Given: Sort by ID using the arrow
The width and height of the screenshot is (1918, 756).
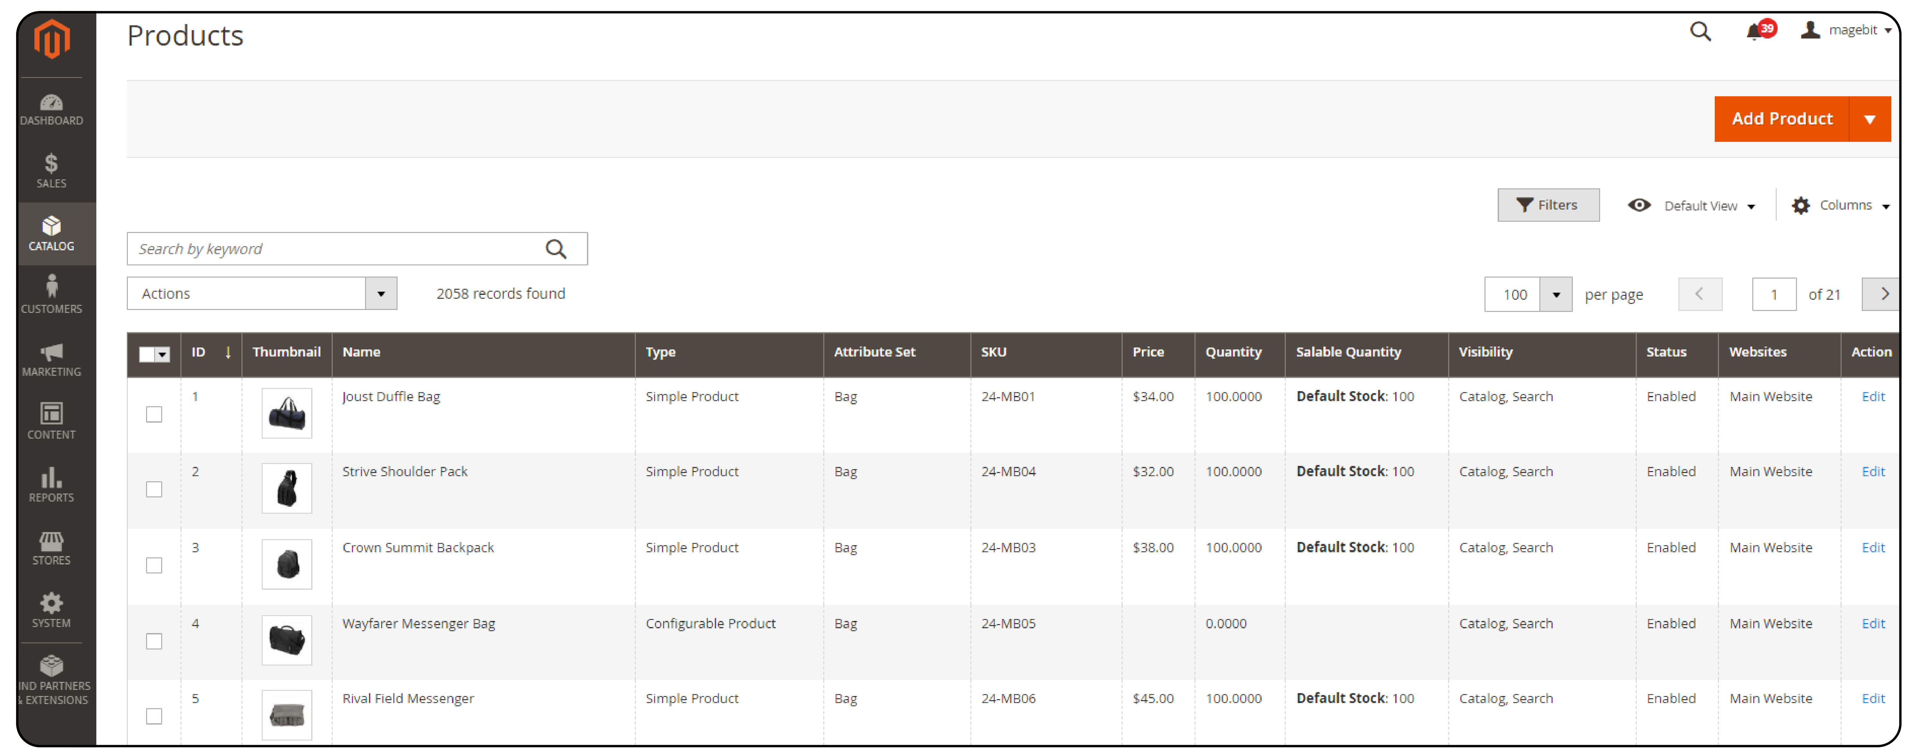Looking at the screenshot, I should click(x=228, y=353).
